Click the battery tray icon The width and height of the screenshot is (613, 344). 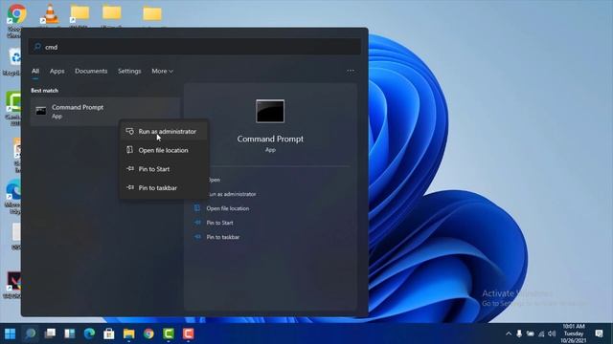[531, 333]
